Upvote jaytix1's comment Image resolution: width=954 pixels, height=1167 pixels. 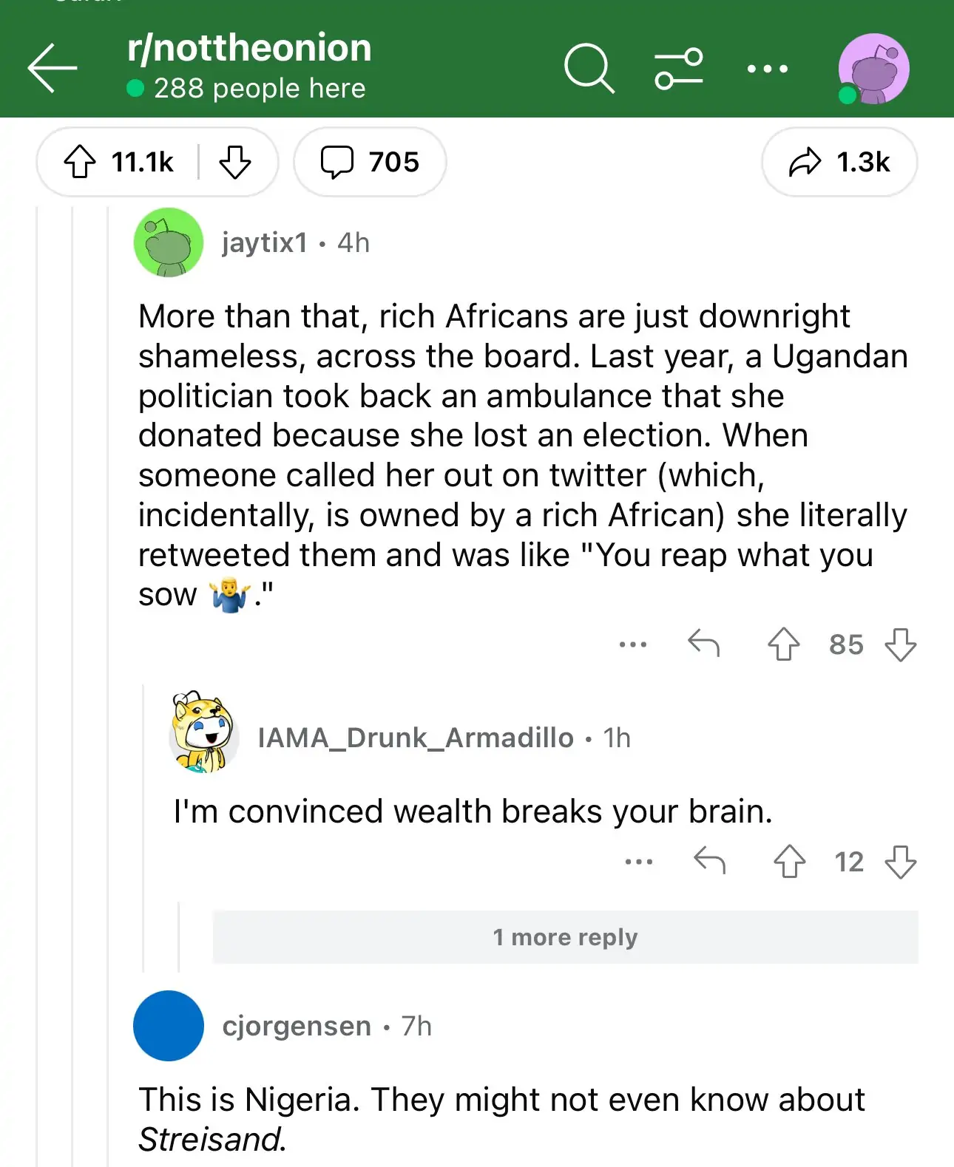783,644
